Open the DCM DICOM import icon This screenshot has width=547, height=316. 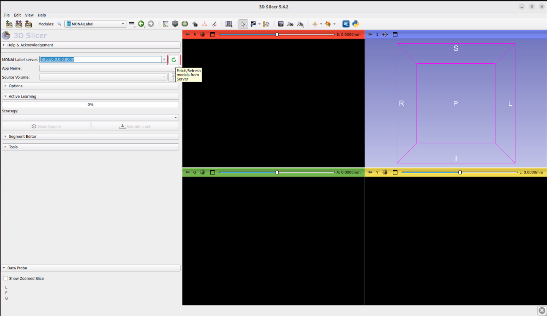(19, 24)
